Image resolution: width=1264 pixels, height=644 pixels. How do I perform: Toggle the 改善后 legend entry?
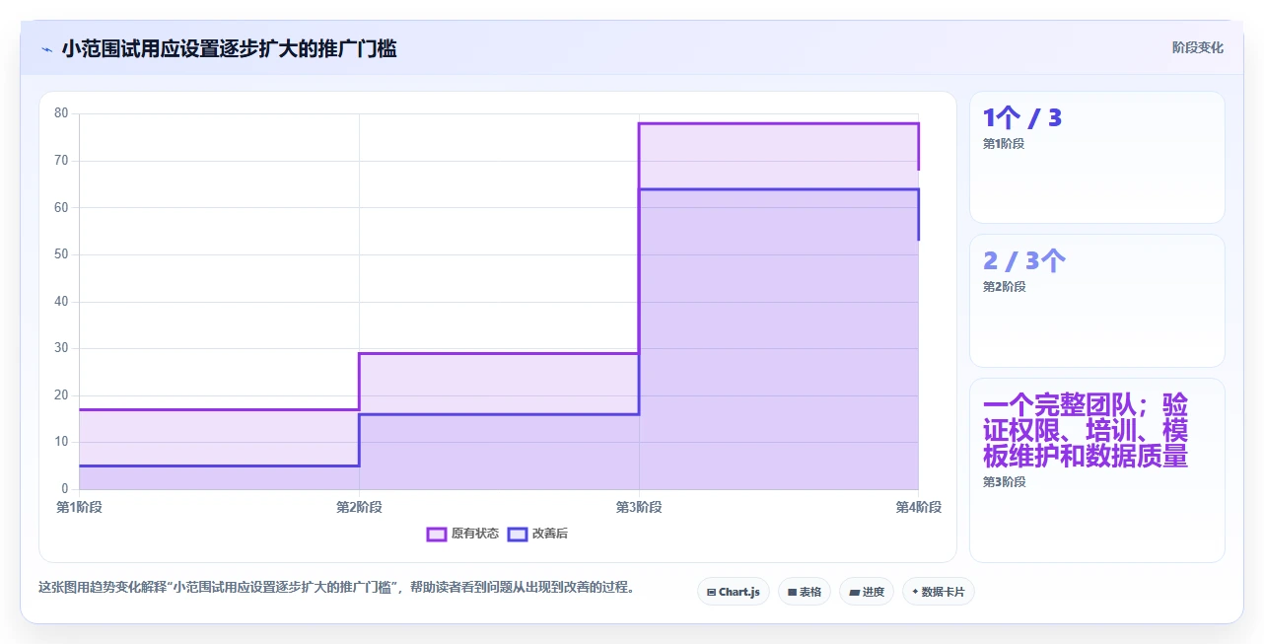[537, 534]
